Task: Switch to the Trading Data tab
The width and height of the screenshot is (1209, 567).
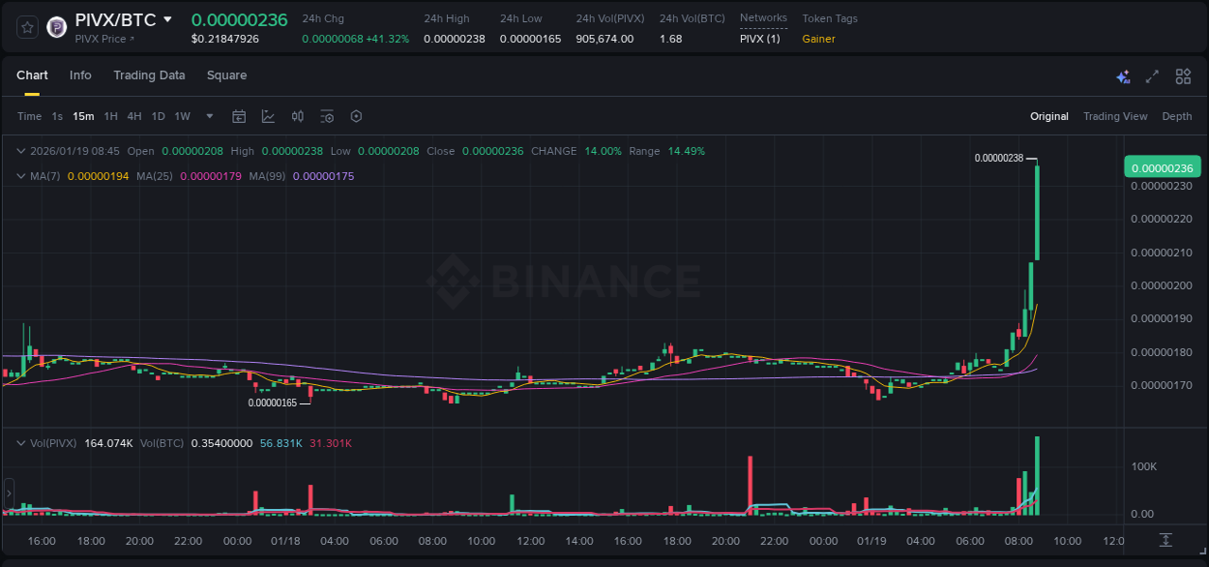Action: tap(149, 75)
